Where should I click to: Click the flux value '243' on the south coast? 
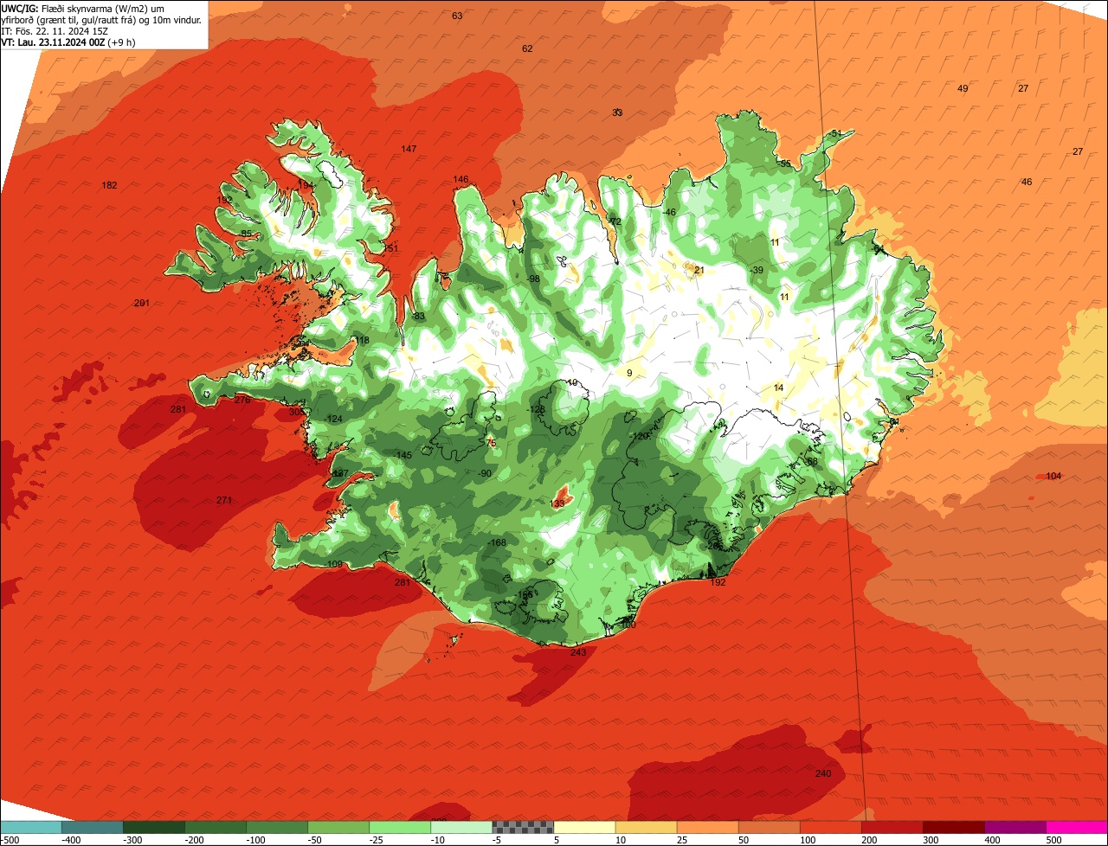click(578, 652)
